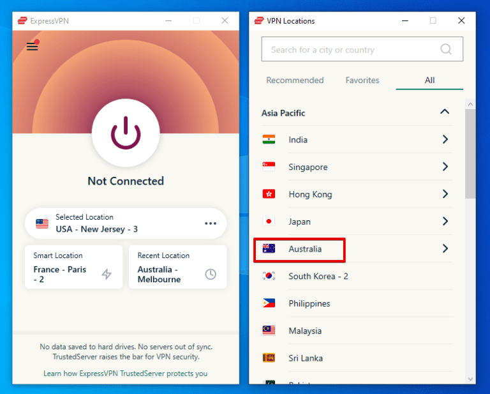Image resolution: width=490 pixels, height=394 pixels.
Task: Click the Japan flag icon
Action: (269, 222)
